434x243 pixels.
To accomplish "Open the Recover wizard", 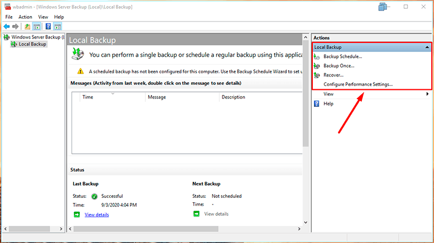I will click(x=333, y=75).
